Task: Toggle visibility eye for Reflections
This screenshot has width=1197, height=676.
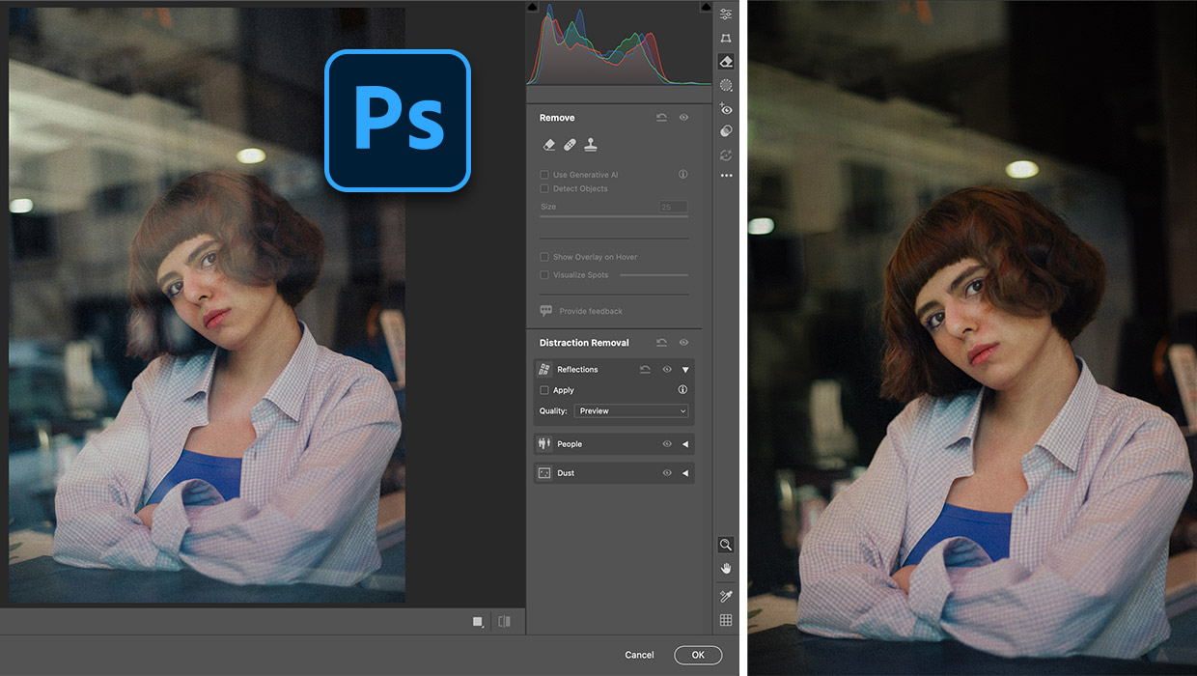Action: (666, 369)
